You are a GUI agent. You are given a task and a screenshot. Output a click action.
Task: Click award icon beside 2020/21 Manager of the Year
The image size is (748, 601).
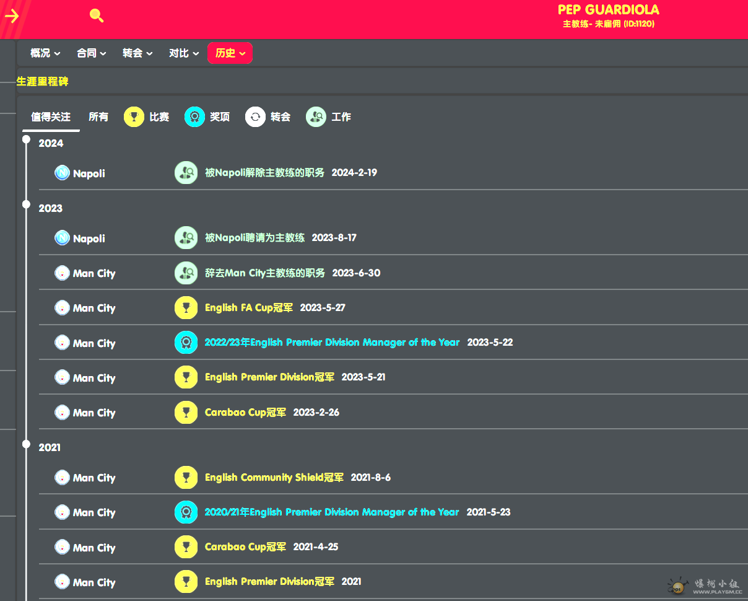tap(186, 512)
